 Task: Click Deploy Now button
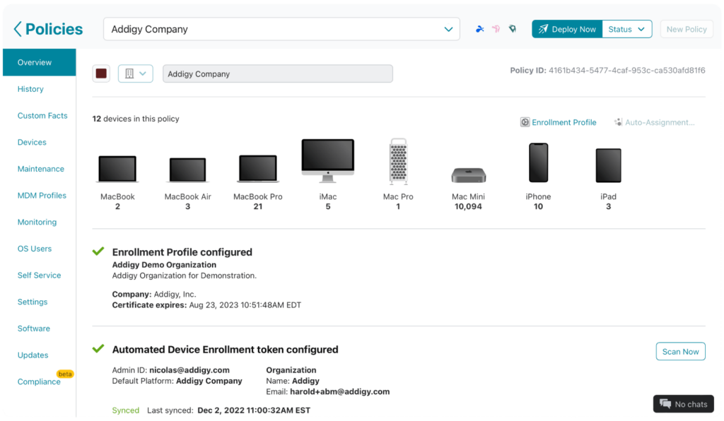567,29
